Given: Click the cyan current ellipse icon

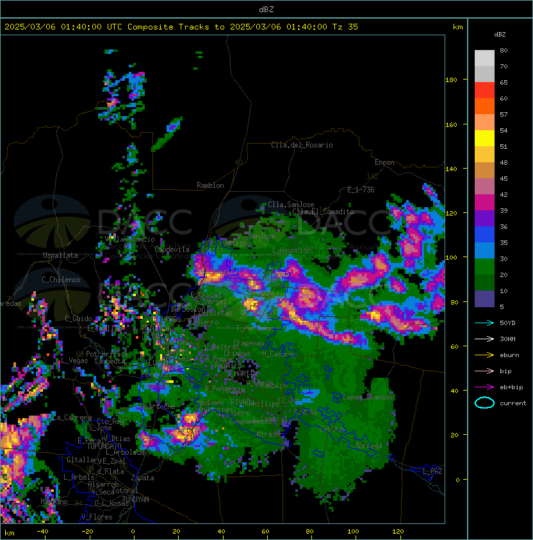Looking at the screenshot, I should click(x=484, y=403).
